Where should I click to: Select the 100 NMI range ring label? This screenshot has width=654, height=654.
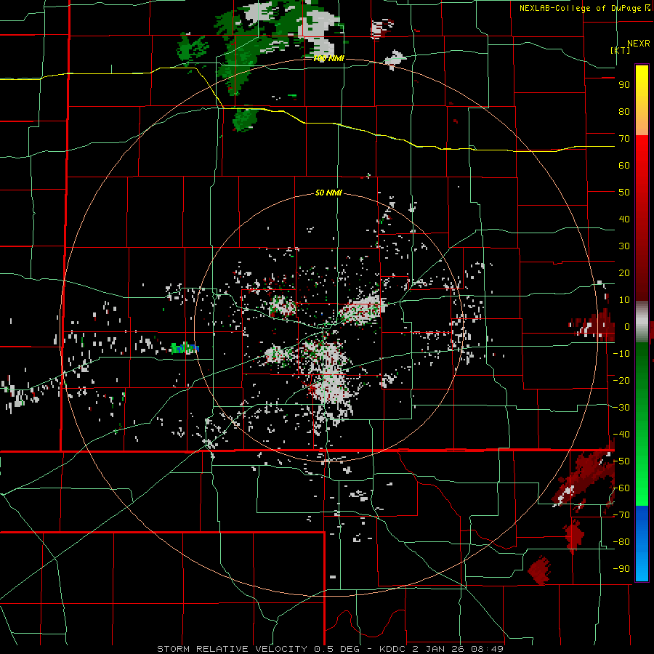[328, 59]
